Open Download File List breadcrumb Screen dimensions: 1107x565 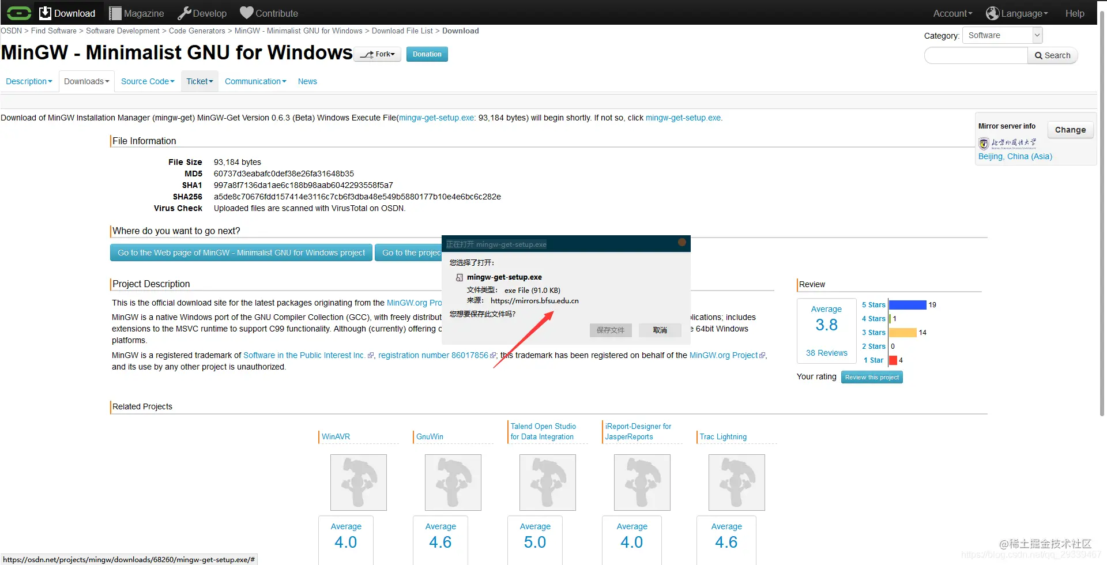click(x=402, y=31)
